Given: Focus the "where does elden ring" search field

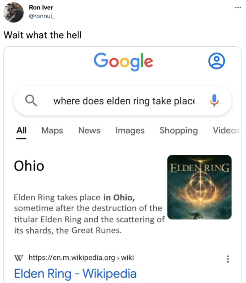Looking at the screenshot, I should tap(124, 100).
